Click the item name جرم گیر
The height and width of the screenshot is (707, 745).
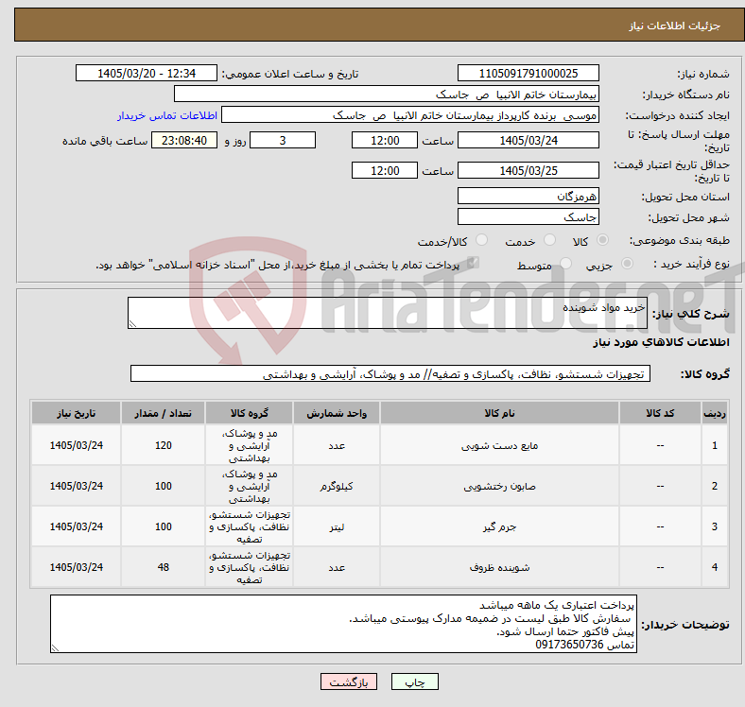coord(499,526)
